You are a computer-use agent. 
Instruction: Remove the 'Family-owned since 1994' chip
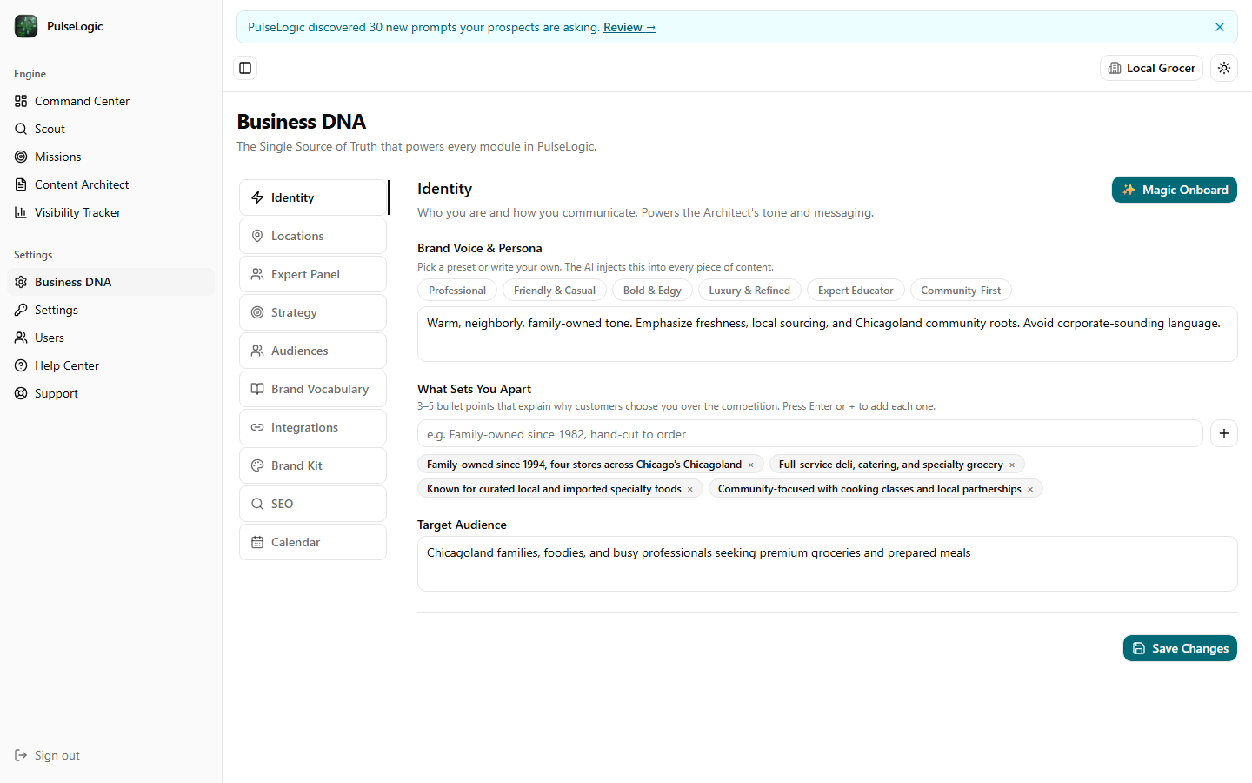click(751, 465)
